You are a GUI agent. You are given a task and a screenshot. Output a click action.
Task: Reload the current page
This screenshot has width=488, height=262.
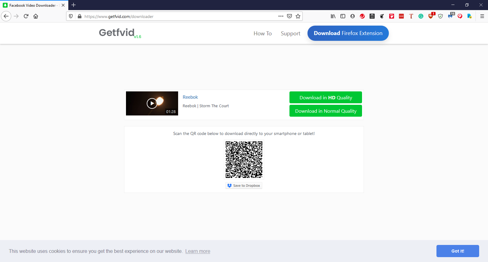tap(26, 16)
